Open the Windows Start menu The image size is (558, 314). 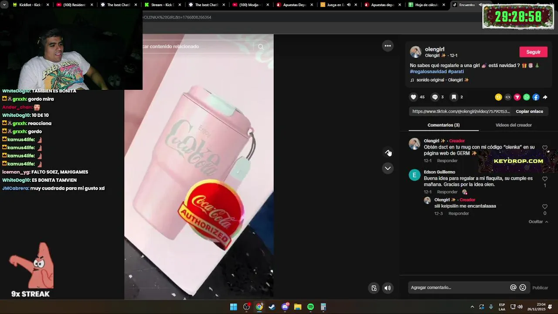[234, 307]
